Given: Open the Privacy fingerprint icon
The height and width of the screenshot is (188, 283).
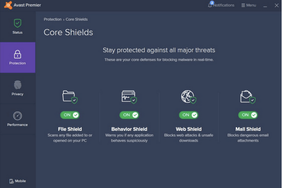Looking at the screenshot, I should point(18,85).
